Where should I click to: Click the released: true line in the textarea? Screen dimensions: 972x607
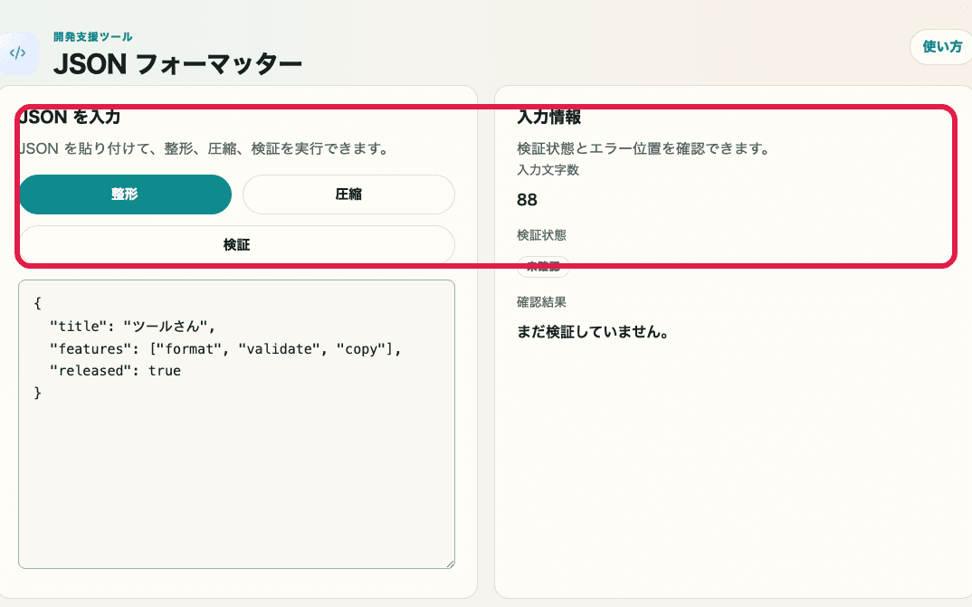117,370
